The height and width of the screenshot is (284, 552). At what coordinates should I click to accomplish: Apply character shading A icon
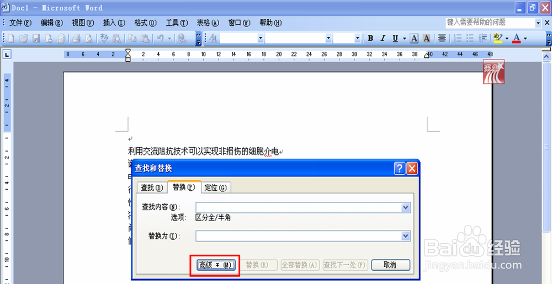coord(427,38)
